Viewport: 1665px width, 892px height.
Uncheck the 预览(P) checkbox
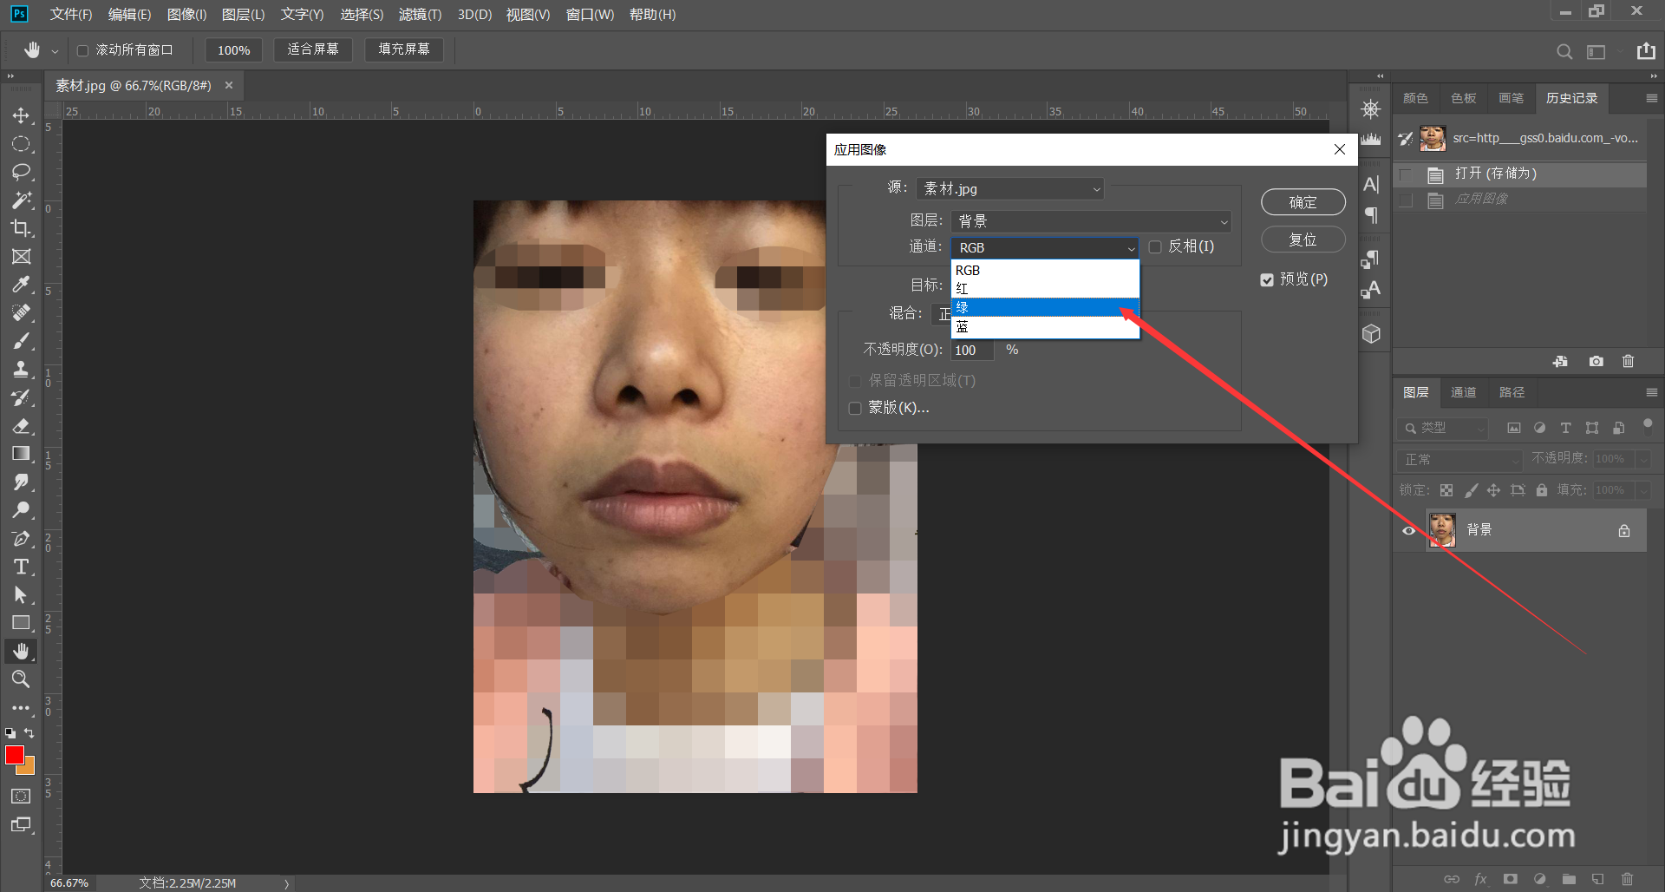(1267, 279)
